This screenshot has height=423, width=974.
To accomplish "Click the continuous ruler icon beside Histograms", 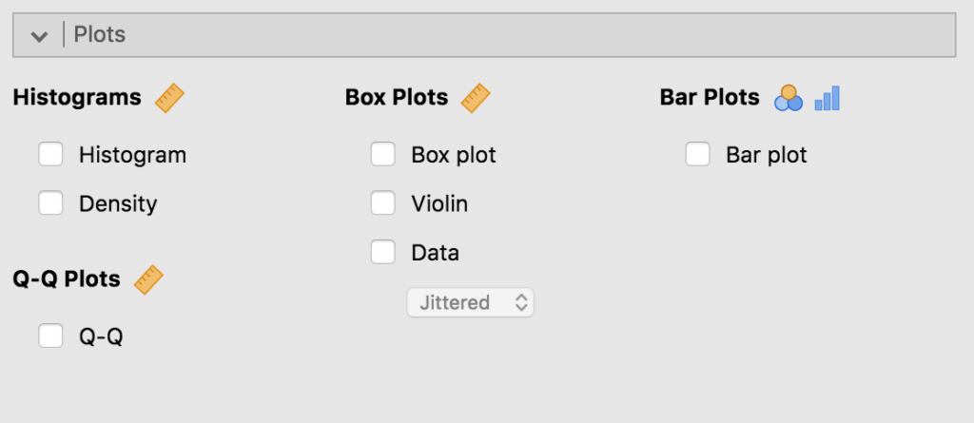I will pos(169,97).
